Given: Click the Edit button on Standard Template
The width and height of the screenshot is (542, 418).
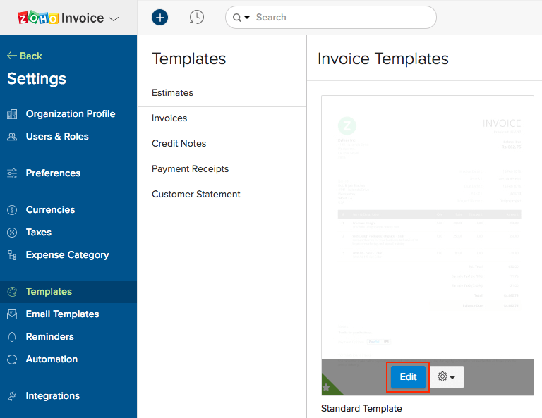Looking at the screenshot, I should pos(408,376).
